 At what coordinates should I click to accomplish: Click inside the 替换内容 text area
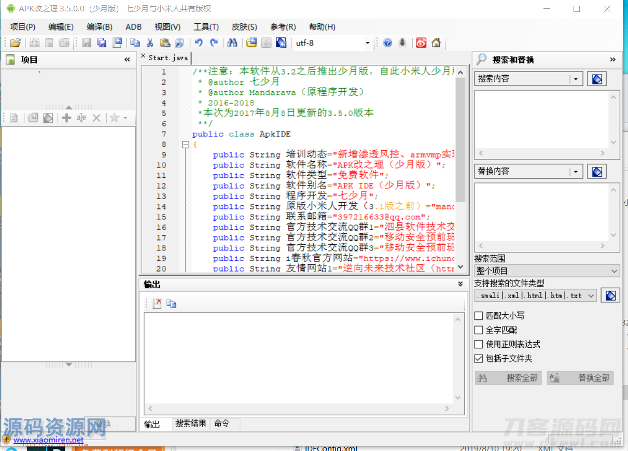tap(542, 212)
